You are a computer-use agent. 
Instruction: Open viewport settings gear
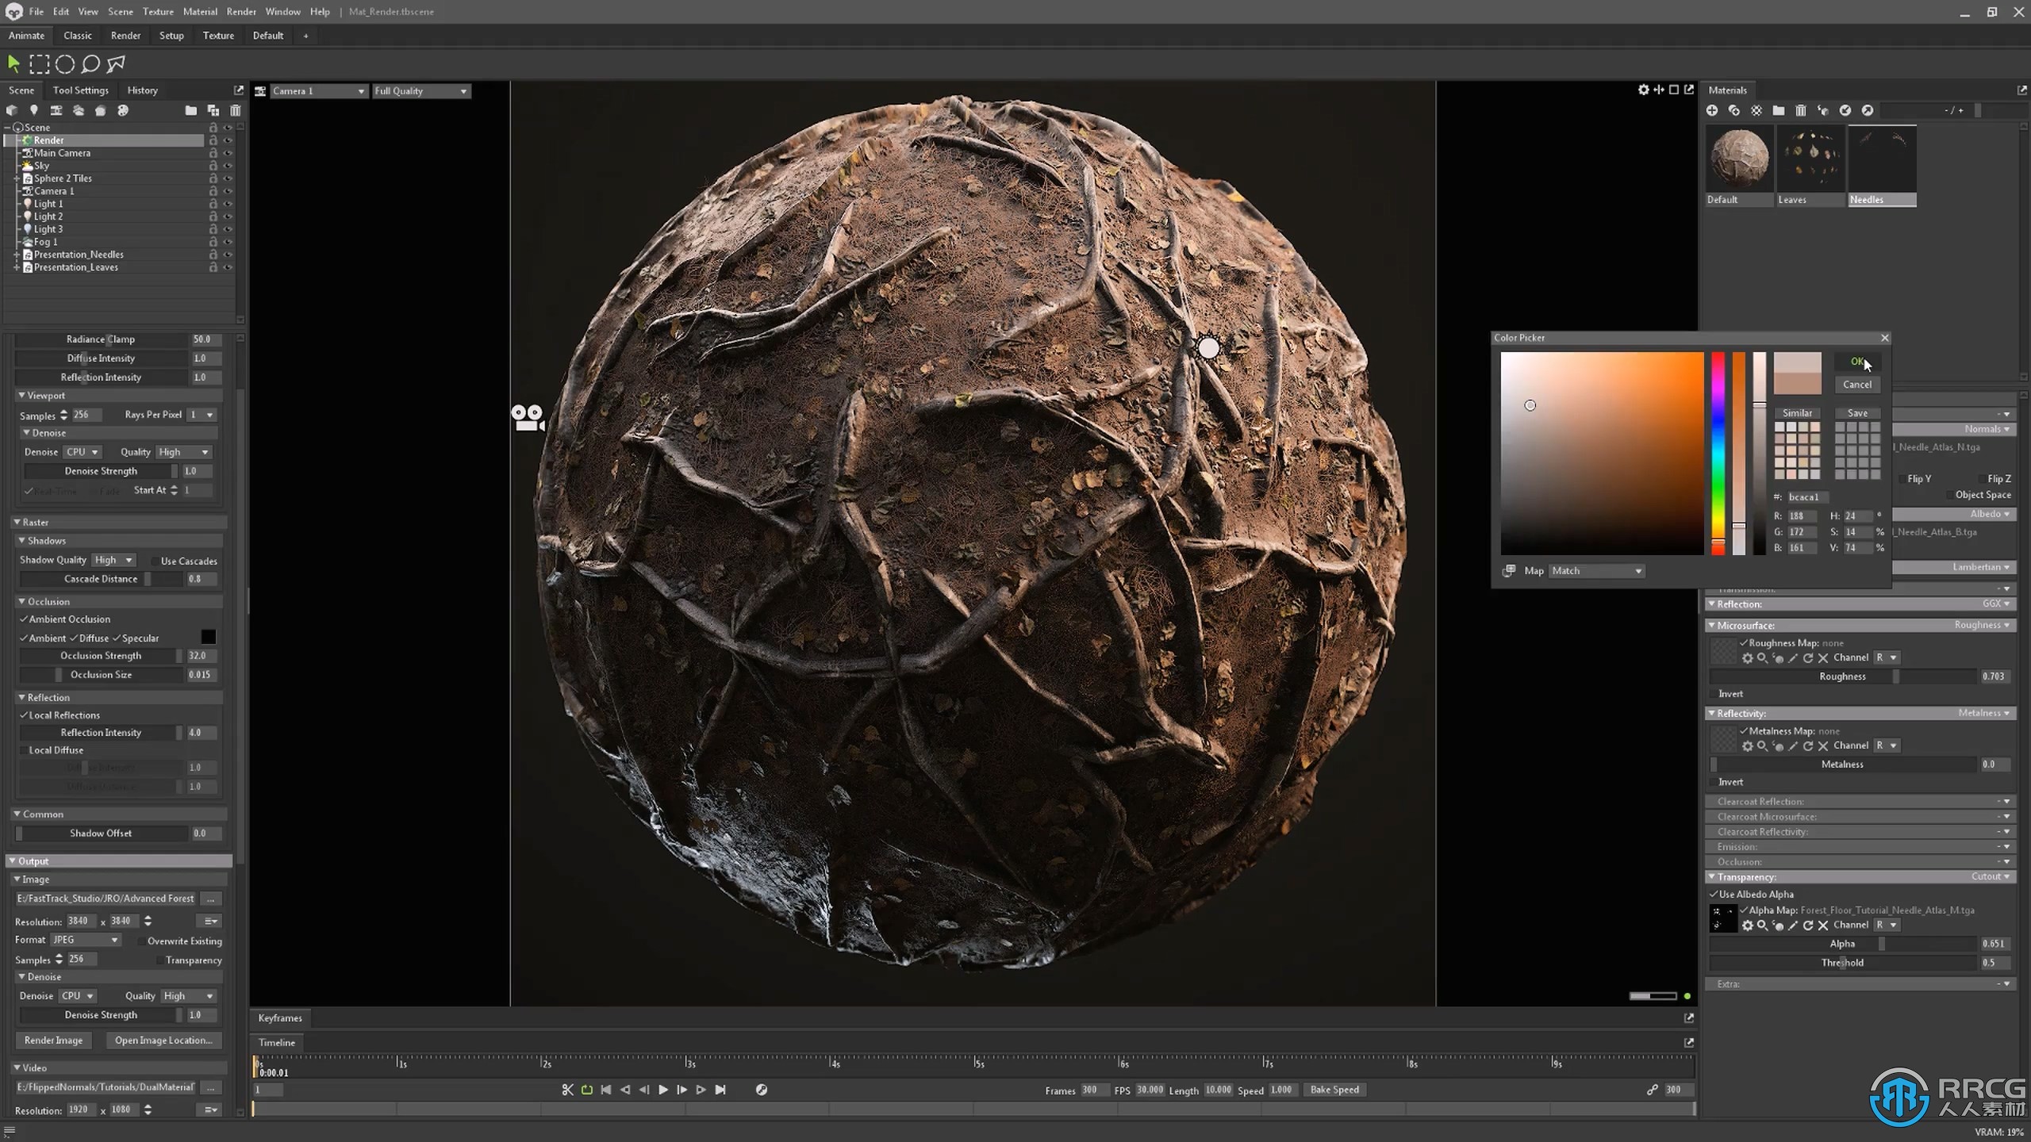(1643, 90)
